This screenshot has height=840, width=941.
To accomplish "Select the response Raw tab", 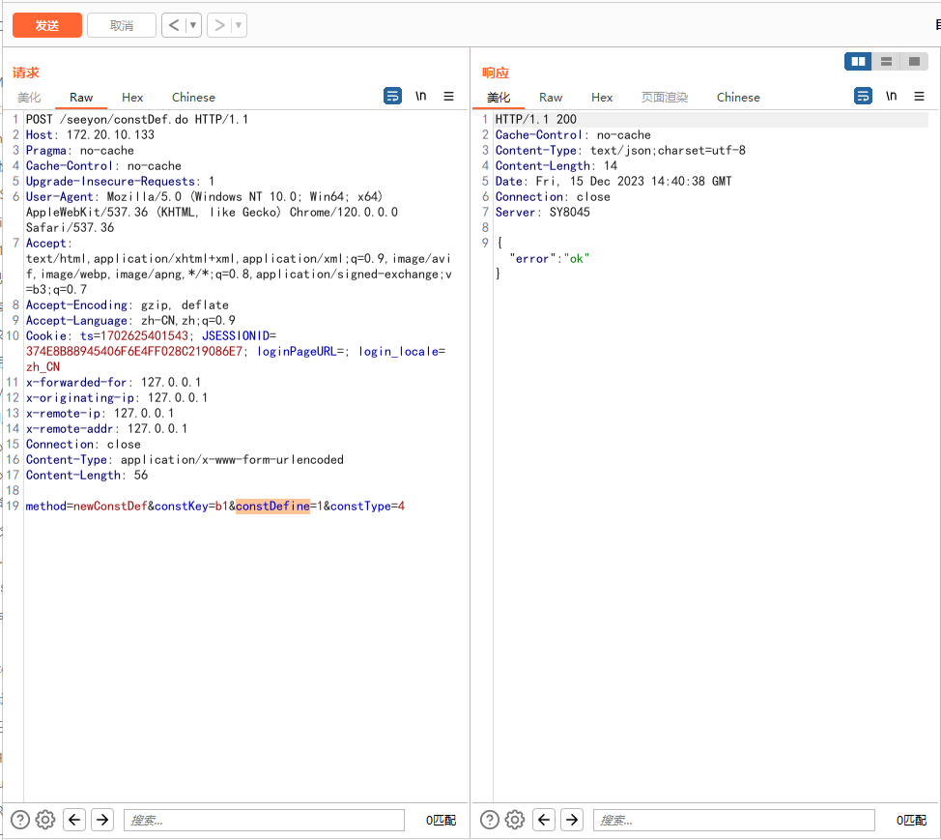I will click(x=551, y=97).
